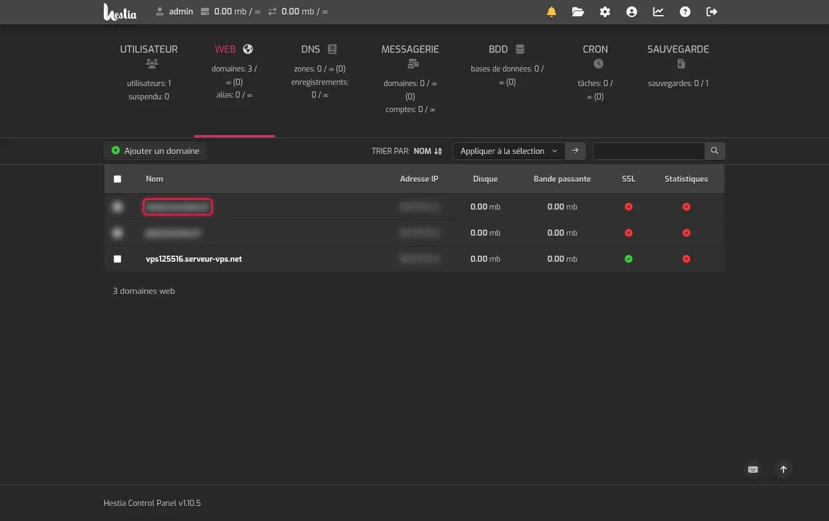This screenshot has width=829, height=521.
Task: Open the file manager folder icon
Action: tap(578, 12)
